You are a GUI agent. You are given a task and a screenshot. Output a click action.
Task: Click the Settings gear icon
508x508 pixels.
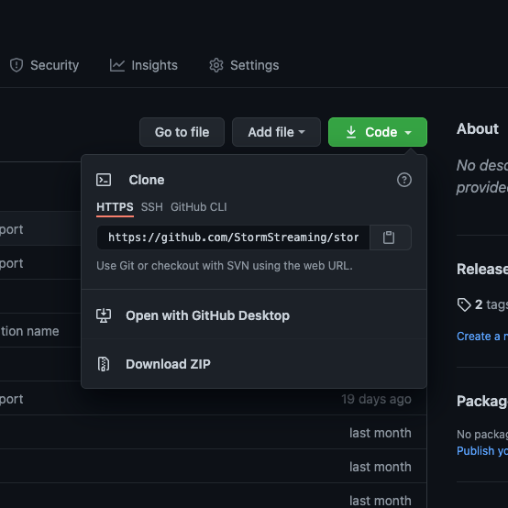(x=216, y=65)
